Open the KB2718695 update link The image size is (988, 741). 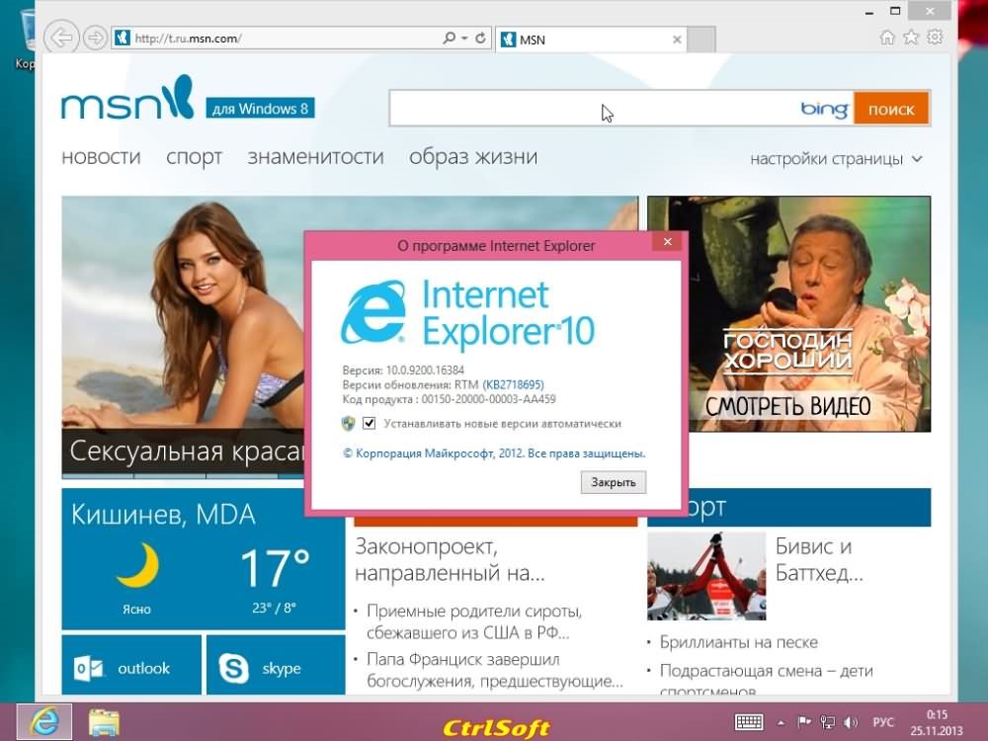point(513,384)
